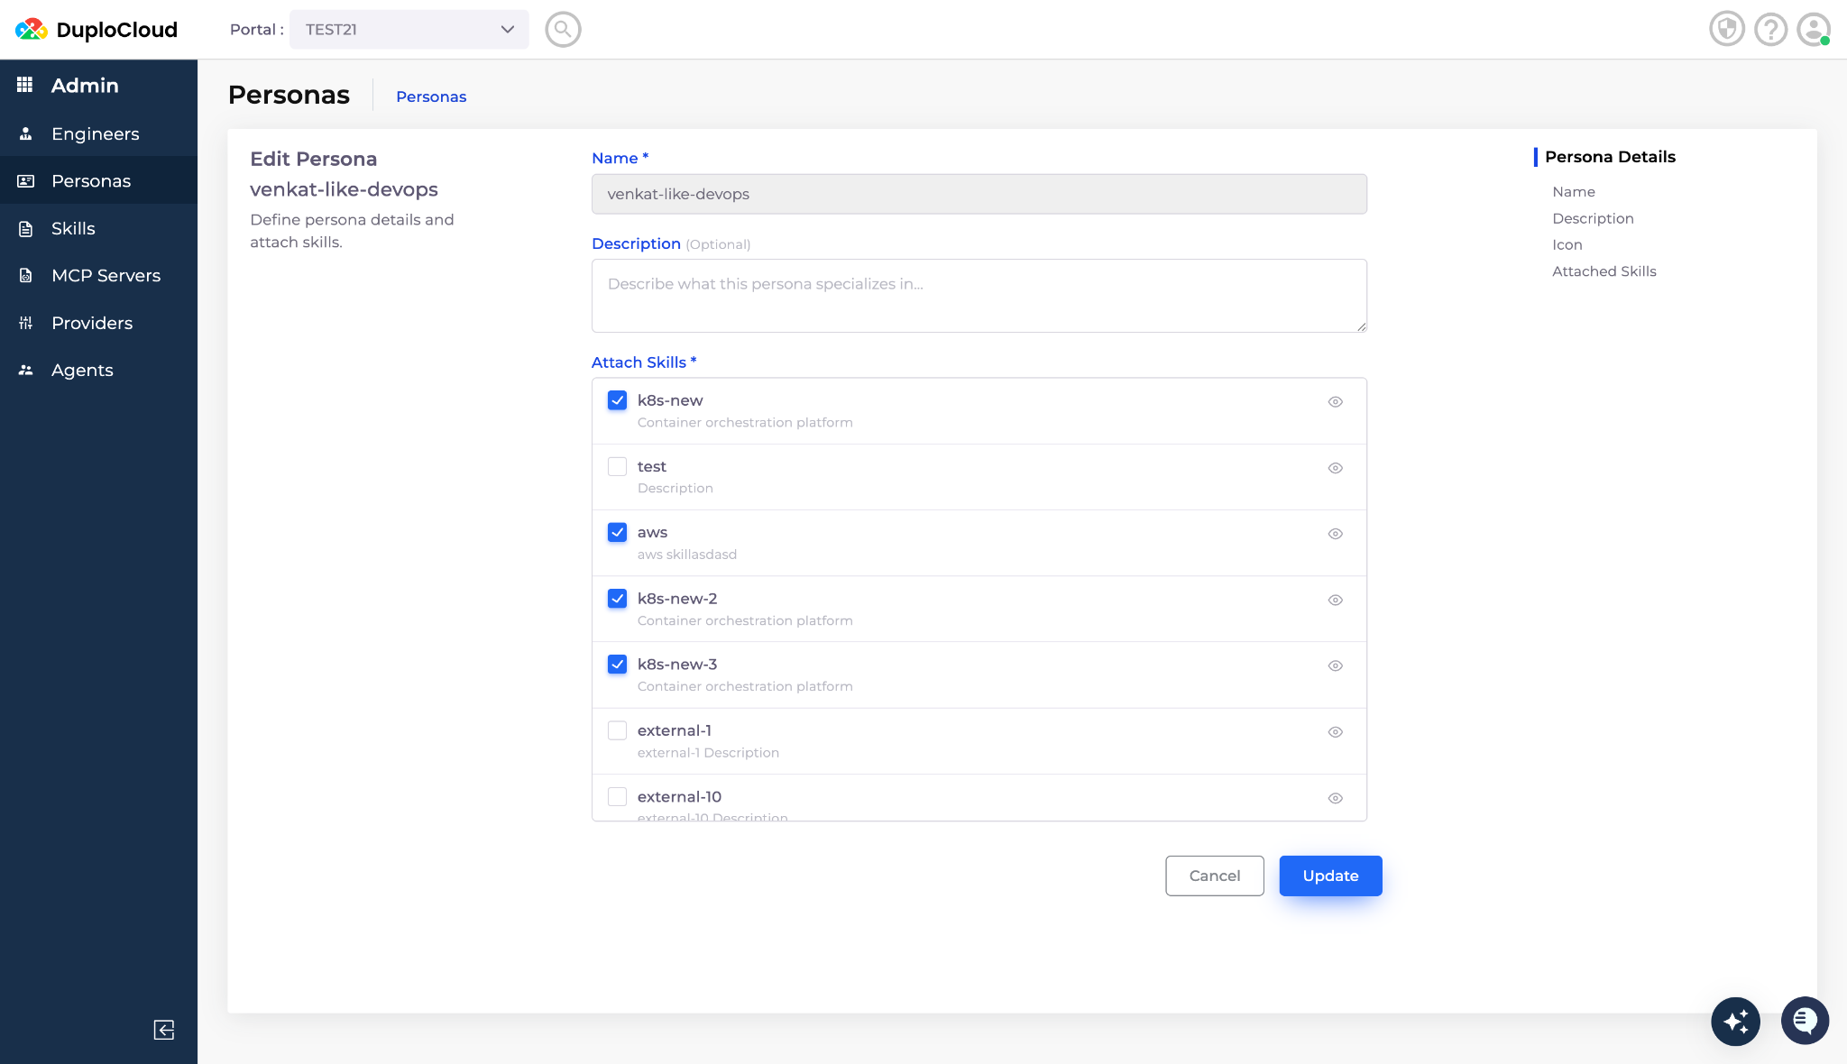Uncheck the k8s-new skill checkbox
Image resolution: width=1847 pixels, height=1064 pixels.
click(617, 400)
